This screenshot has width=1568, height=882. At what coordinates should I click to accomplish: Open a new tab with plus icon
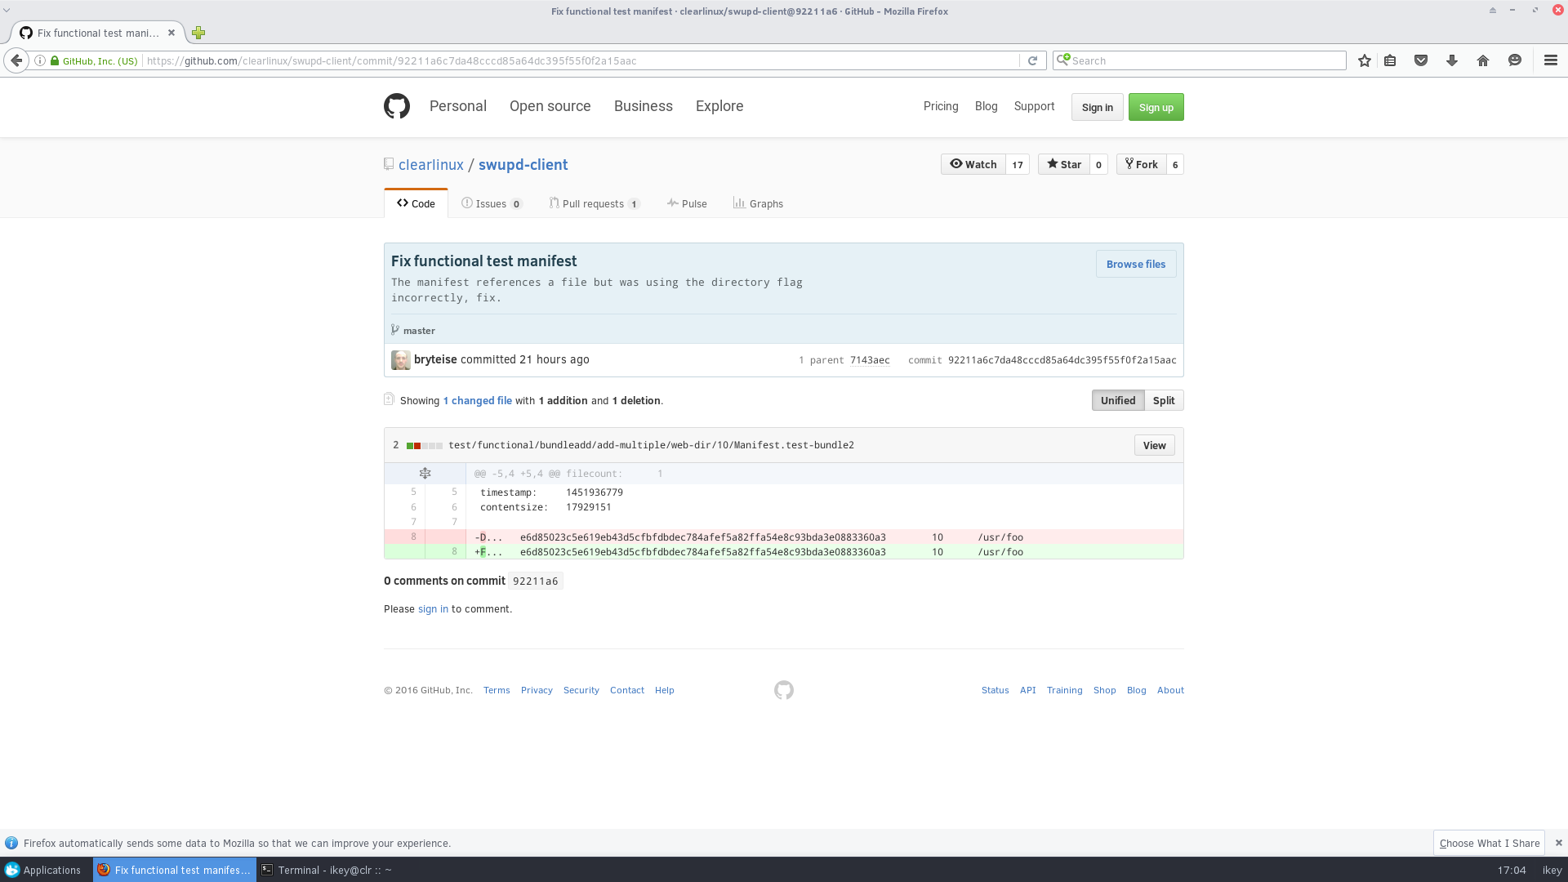tap(198, 33)
